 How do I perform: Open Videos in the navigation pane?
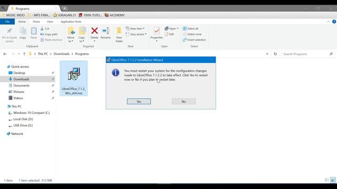point(18,98)
